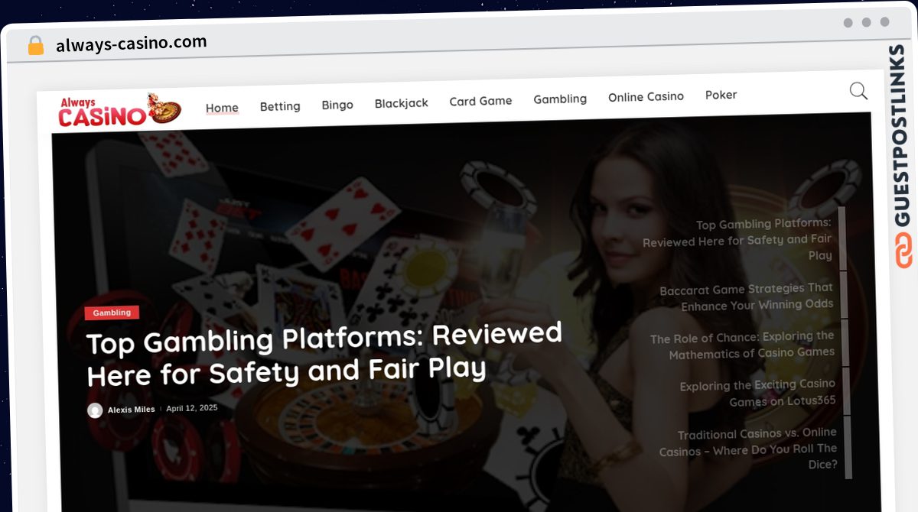The height and width of the screenshot is (512, 918).
Task: Select the Poker menu item
Action: point(721,95)
